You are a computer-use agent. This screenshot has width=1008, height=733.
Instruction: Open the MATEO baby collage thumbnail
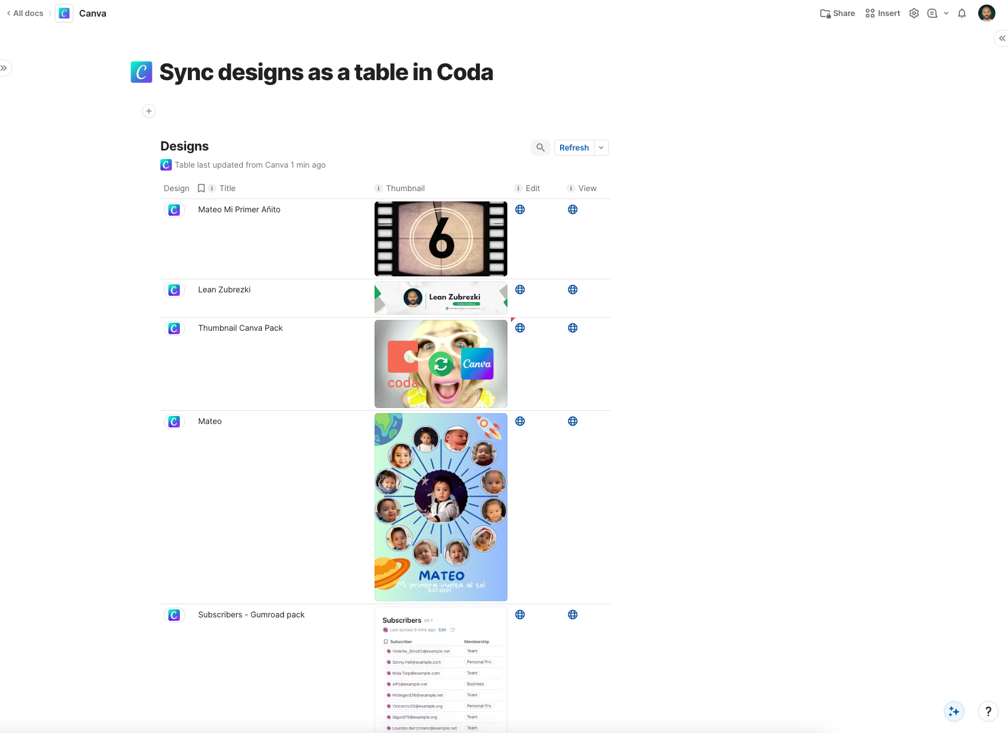pos(441,507)
